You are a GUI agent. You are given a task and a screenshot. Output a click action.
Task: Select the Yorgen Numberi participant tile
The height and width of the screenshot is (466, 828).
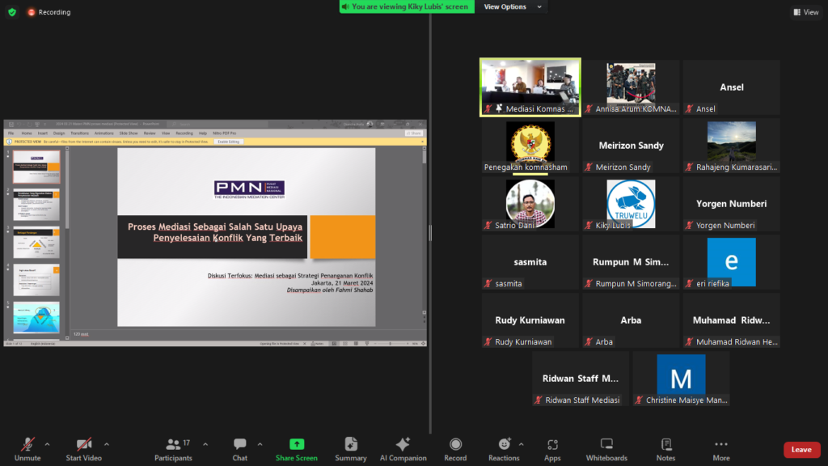coord(731,204)
